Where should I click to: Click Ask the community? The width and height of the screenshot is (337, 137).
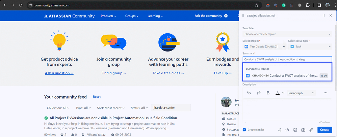coord(208,16)
